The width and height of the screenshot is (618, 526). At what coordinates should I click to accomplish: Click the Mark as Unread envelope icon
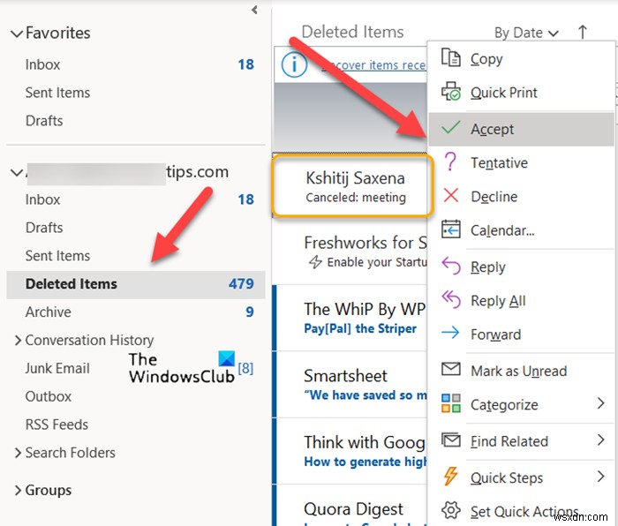(450, 370)
